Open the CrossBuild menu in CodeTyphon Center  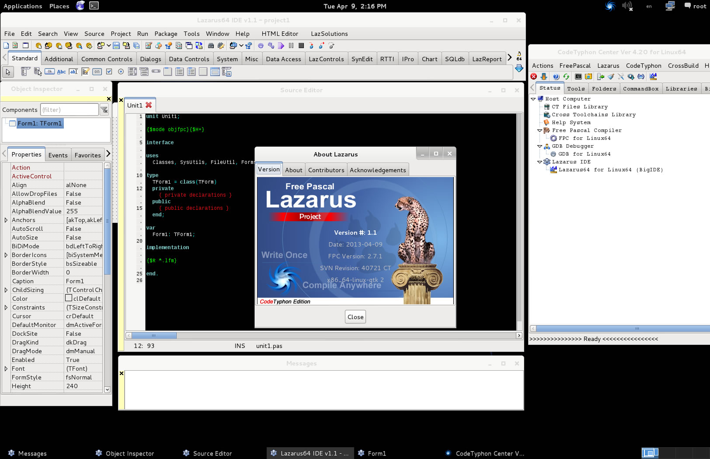[683, 66]
